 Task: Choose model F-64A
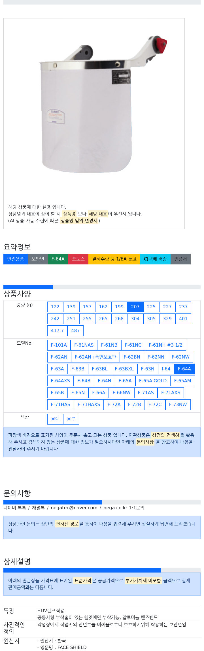(184, 369)
